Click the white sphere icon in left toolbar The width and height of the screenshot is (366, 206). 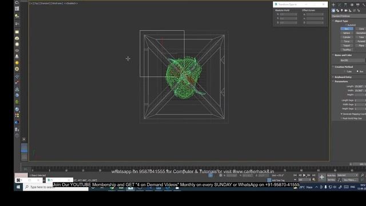[x=17, y=44]
